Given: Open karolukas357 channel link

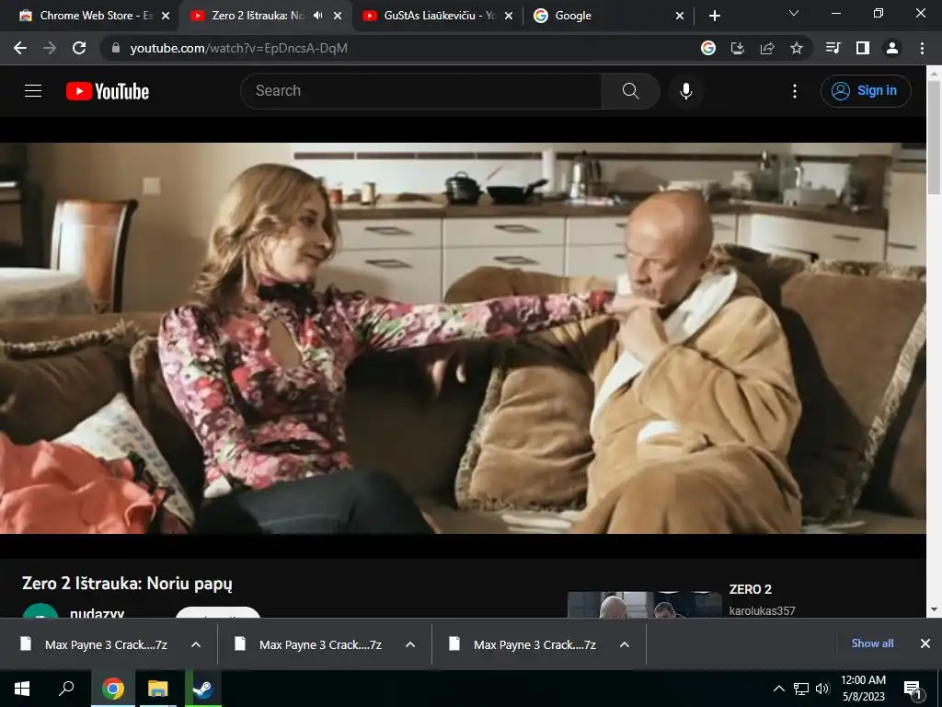Looking at the screenshot, I should pyautogui.click(x=762, y=611).
